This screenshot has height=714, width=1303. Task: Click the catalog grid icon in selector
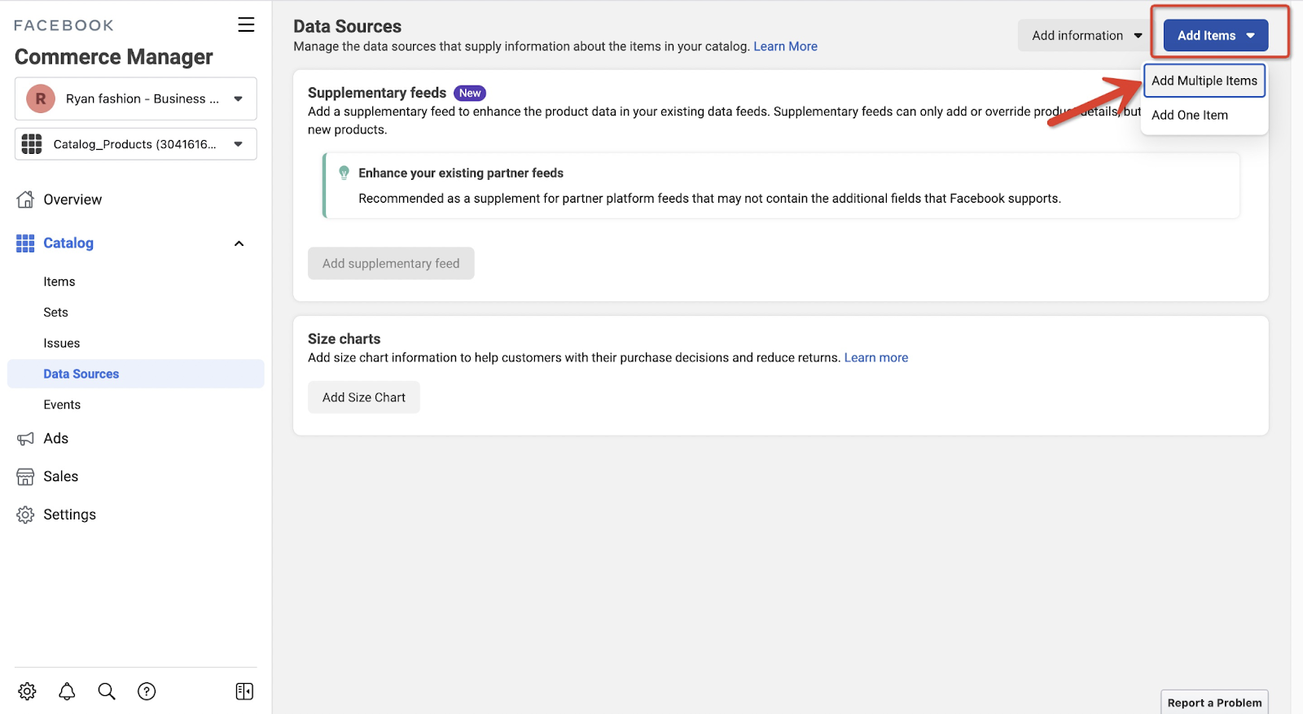coord(32,144)
